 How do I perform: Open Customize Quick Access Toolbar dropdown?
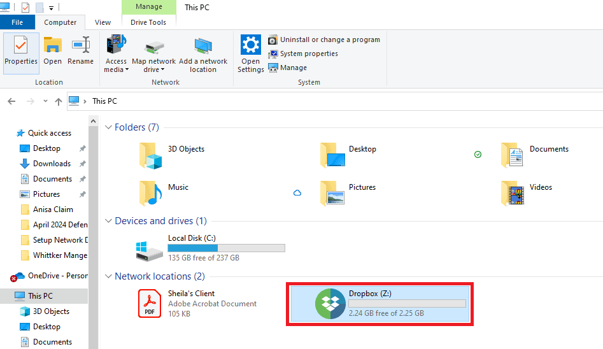[51, 8]
